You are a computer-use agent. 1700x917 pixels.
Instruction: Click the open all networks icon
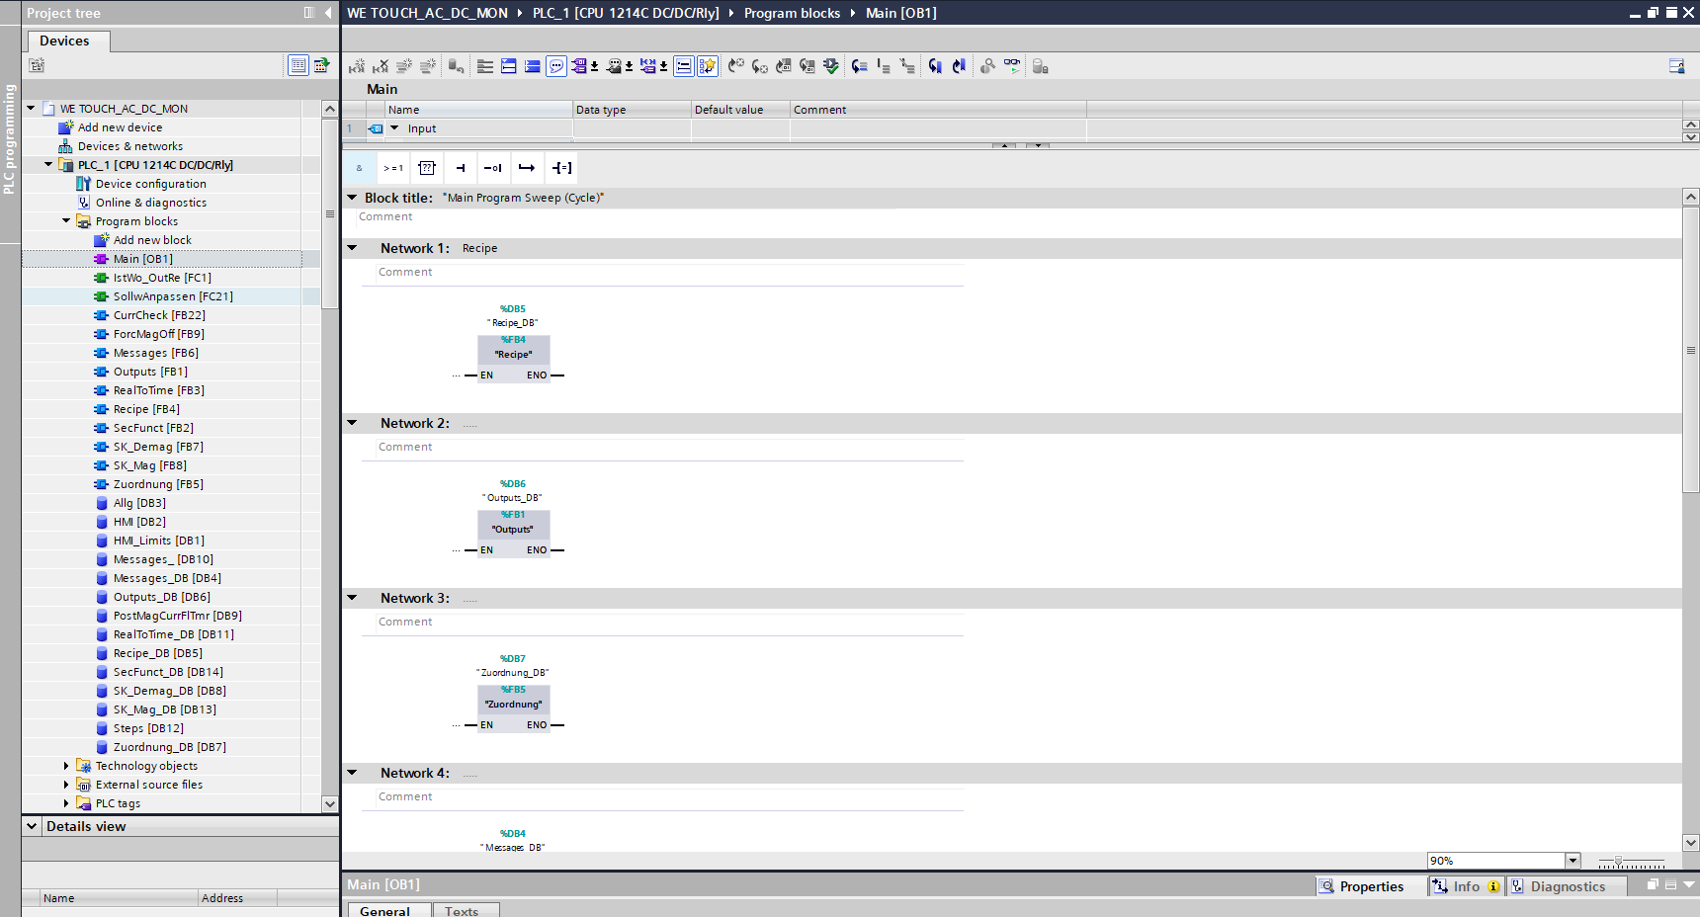click(x=509, y=66)
